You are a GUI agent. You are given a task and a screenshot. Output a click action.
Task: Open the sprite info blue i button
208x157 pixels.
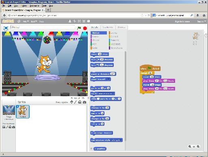coord(17,107)
